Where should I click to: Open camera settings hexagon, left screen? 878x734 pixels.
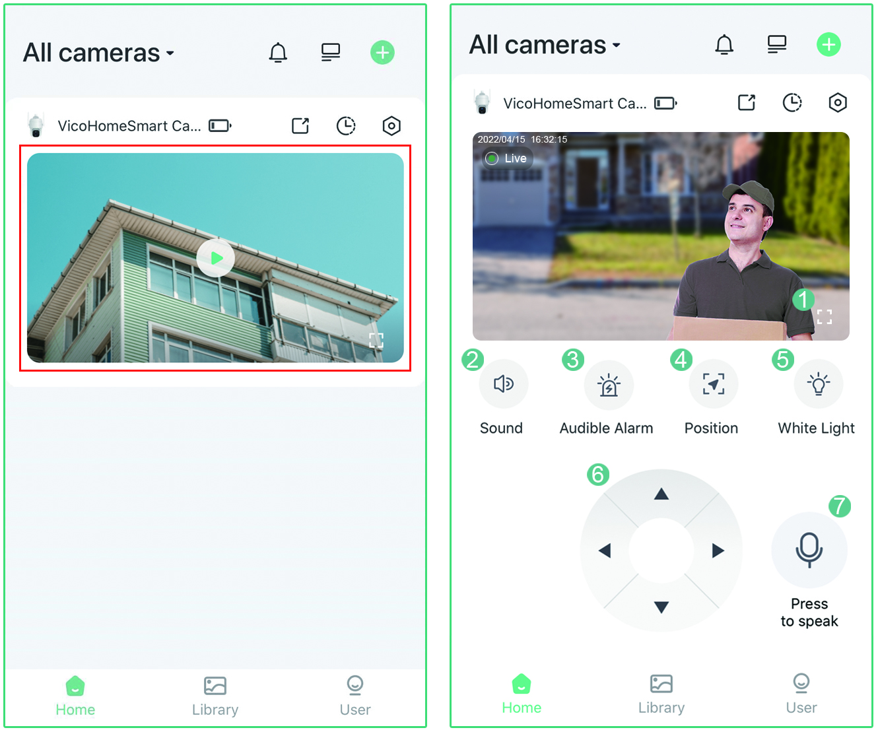point(391,125)
